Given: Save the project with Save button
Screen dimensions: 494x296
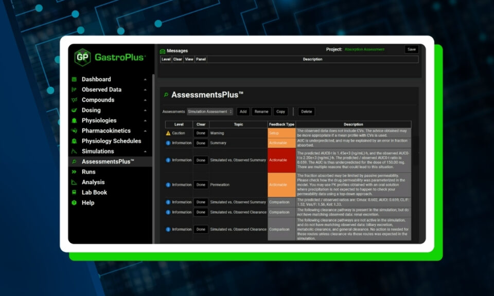Looking at the screenshot, I should 412,49.
